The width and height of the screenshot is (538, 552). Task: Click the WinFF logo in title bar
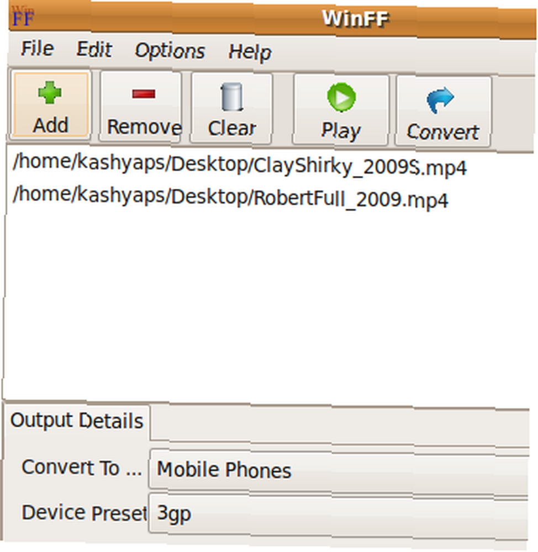23,16
